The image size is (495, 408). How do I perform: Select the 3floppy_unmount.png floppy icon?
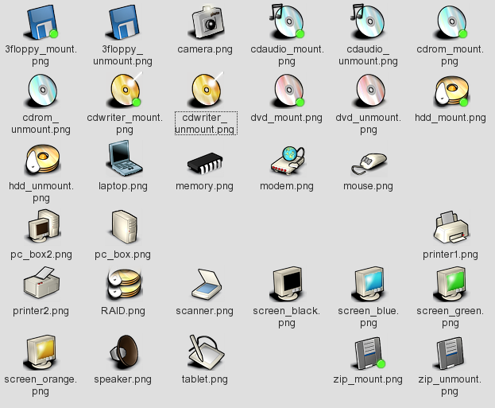point(123,22)
